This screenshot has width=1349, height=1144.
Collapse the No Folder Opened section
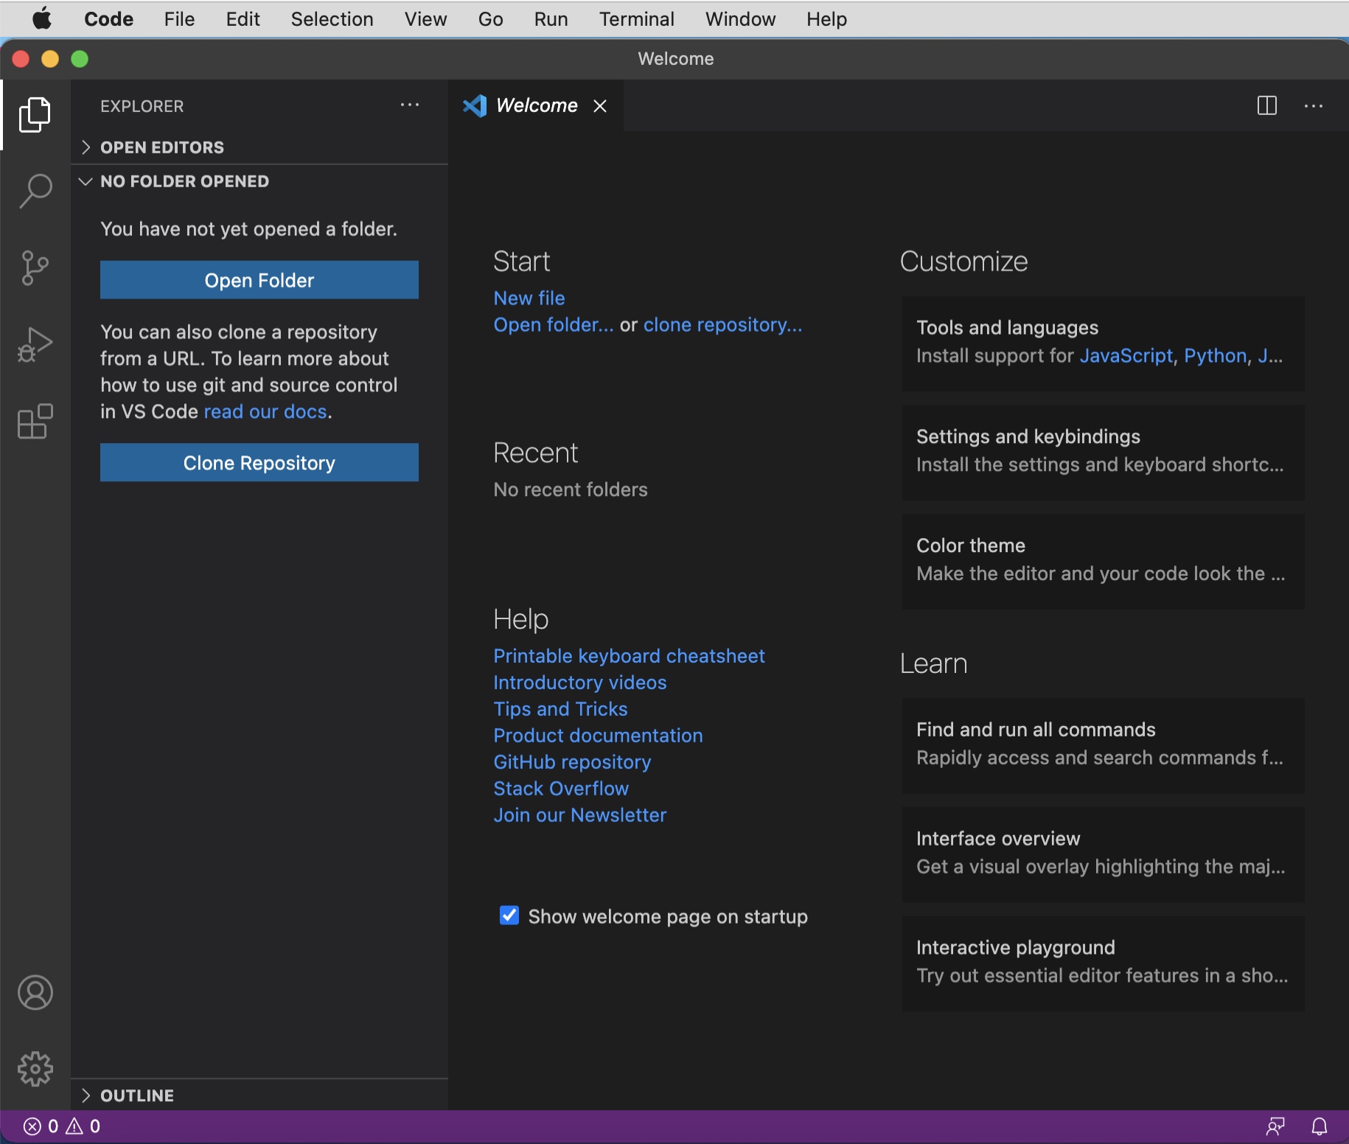click(259, 181)
